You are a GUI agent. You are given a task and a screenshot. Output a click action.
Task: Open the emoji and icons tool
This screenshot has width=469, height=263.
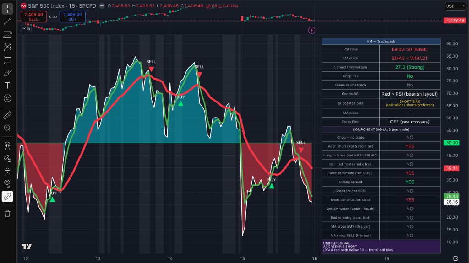point(7,98)
